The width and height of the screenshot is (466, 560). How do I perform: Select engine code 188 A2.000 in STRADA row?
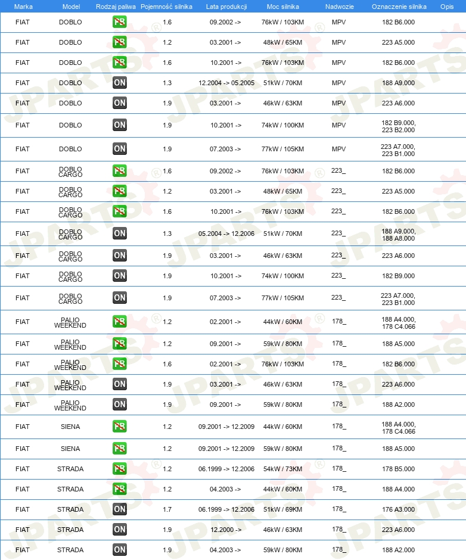pos(399,550)
